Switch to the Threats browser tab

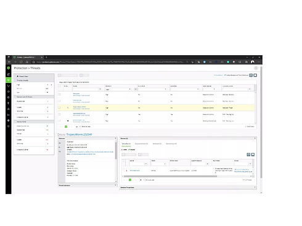[x=28, y=57]
